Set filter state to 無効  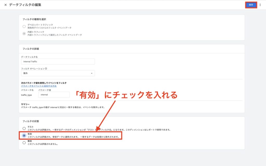(24, 142)
